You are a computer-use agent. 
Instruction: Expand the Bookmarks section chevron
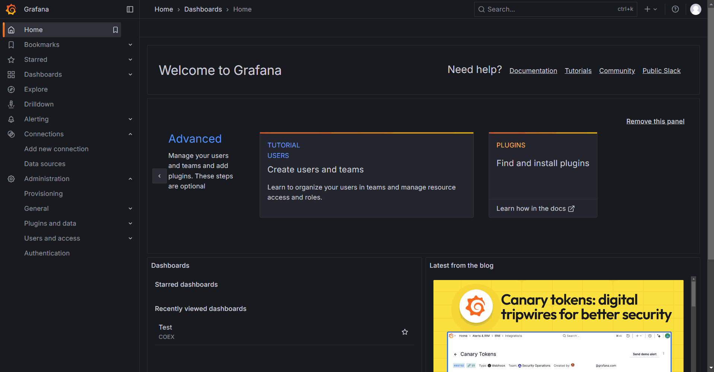tap(130, 45)
